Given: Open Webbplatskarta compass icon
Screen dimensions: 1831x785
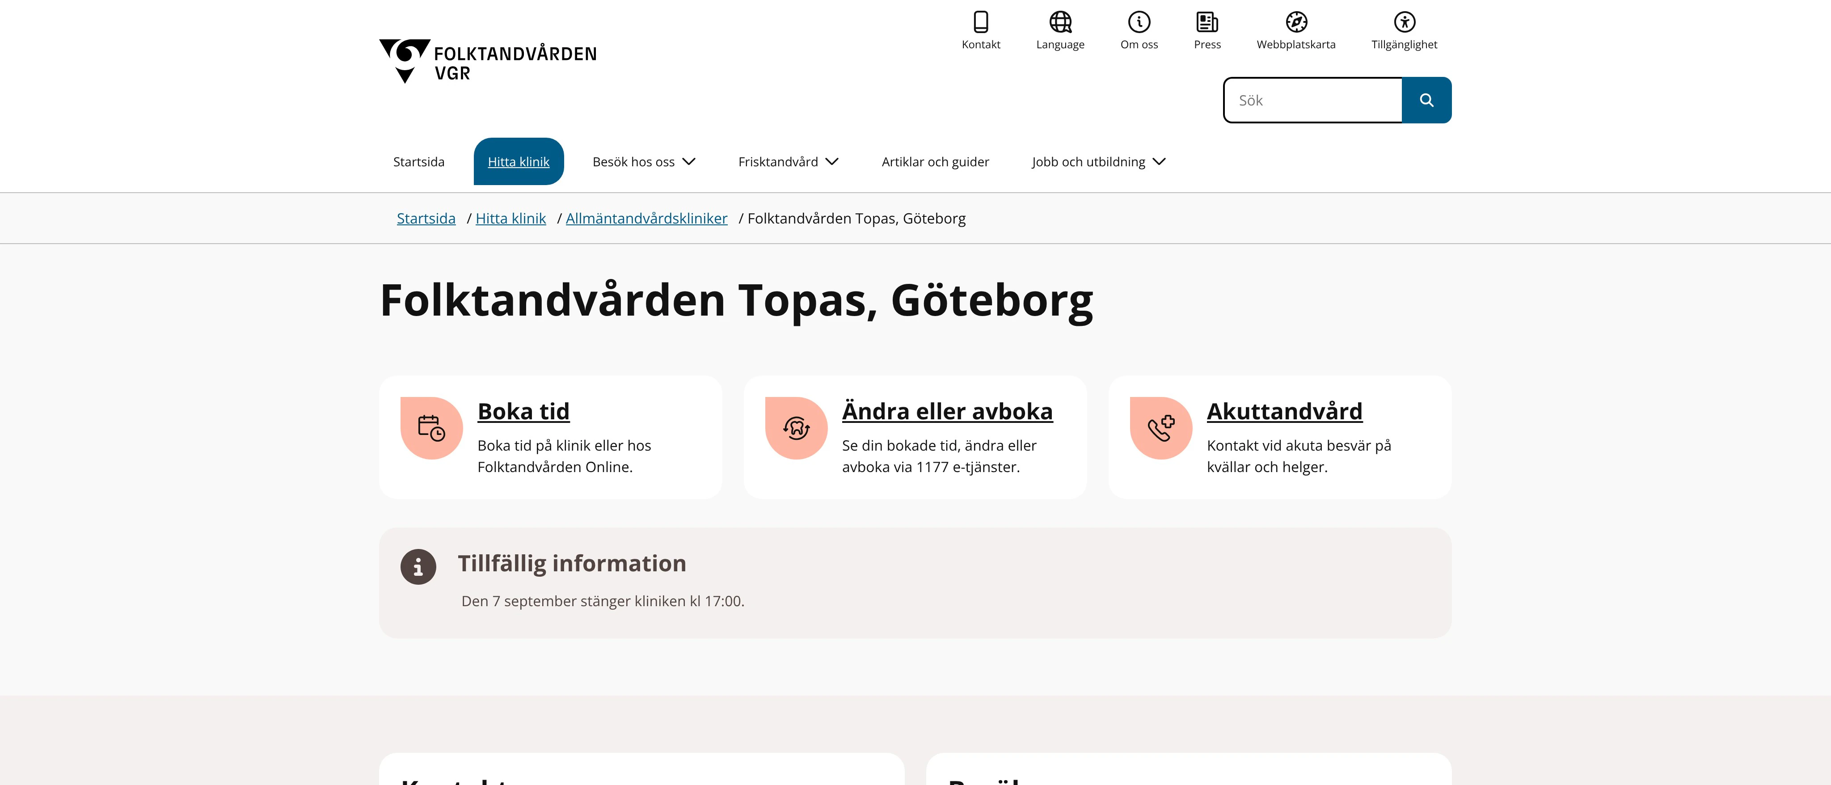Looking at the screenshot, I should (x=1296, y=22).
